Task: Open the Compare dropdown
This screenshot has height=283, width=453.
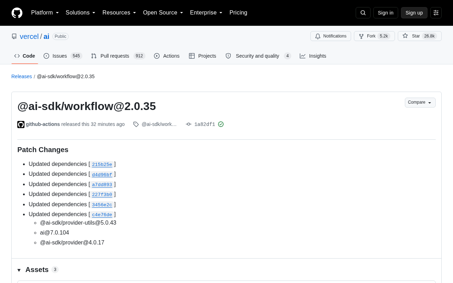Action: click(420, 103)
